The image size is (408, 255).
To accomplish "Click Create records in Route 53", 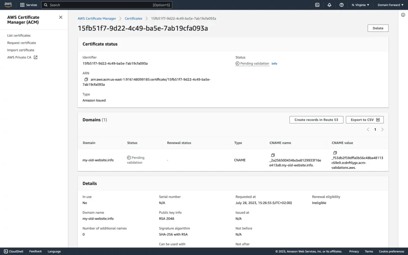I will click(x=316, y=120).
